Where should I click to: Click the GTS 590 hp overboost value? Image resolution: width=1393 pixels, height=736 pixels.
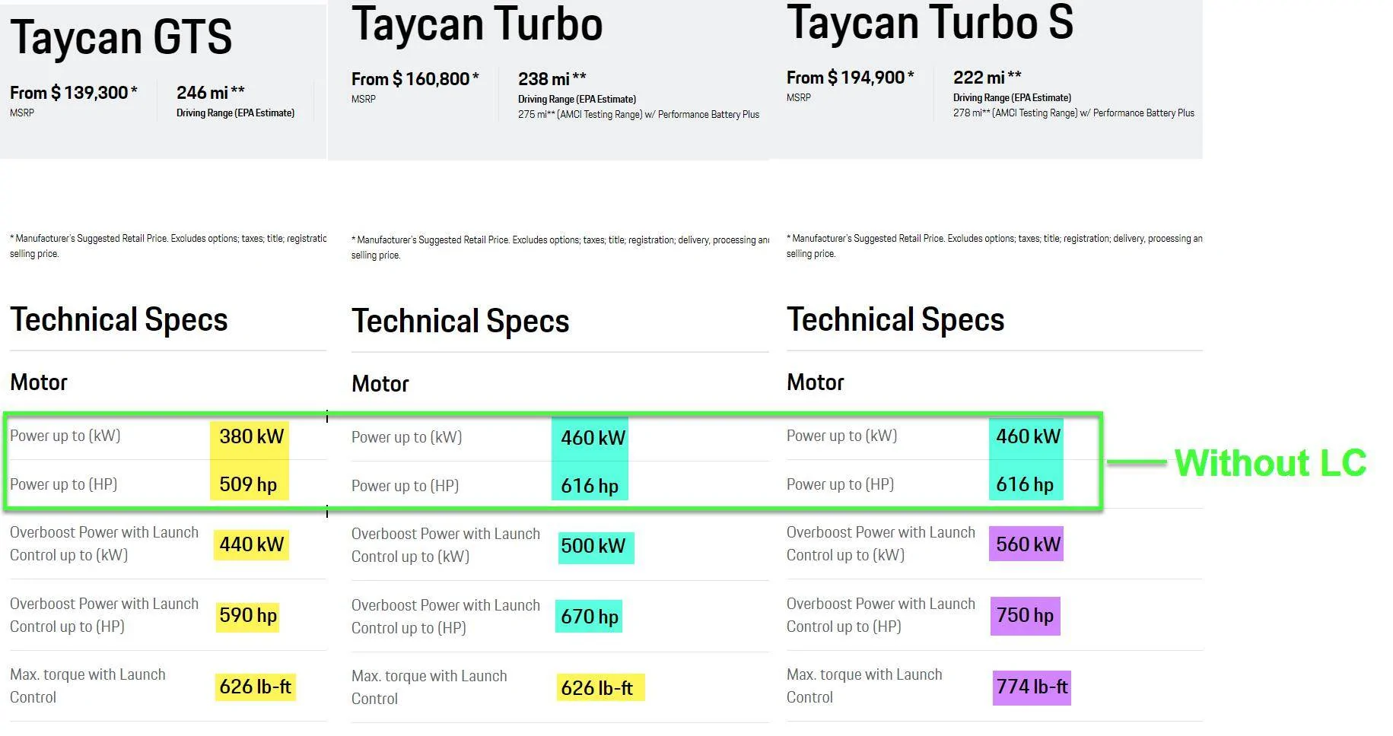248,615
